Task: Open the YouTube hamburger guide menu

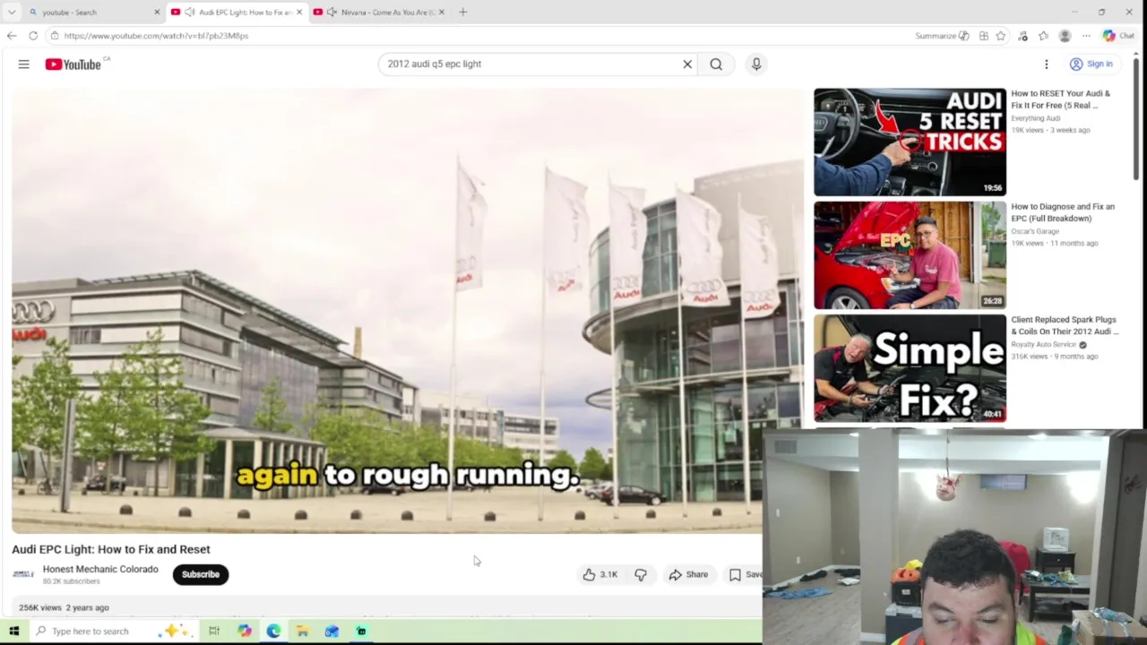Action: pos(24,64)
